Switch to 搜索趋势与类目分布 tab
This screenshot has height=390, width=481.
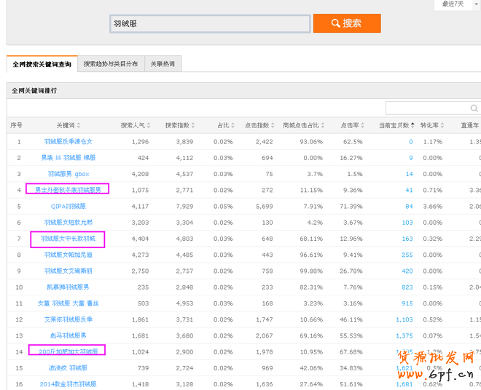click(x=111, y=64)
